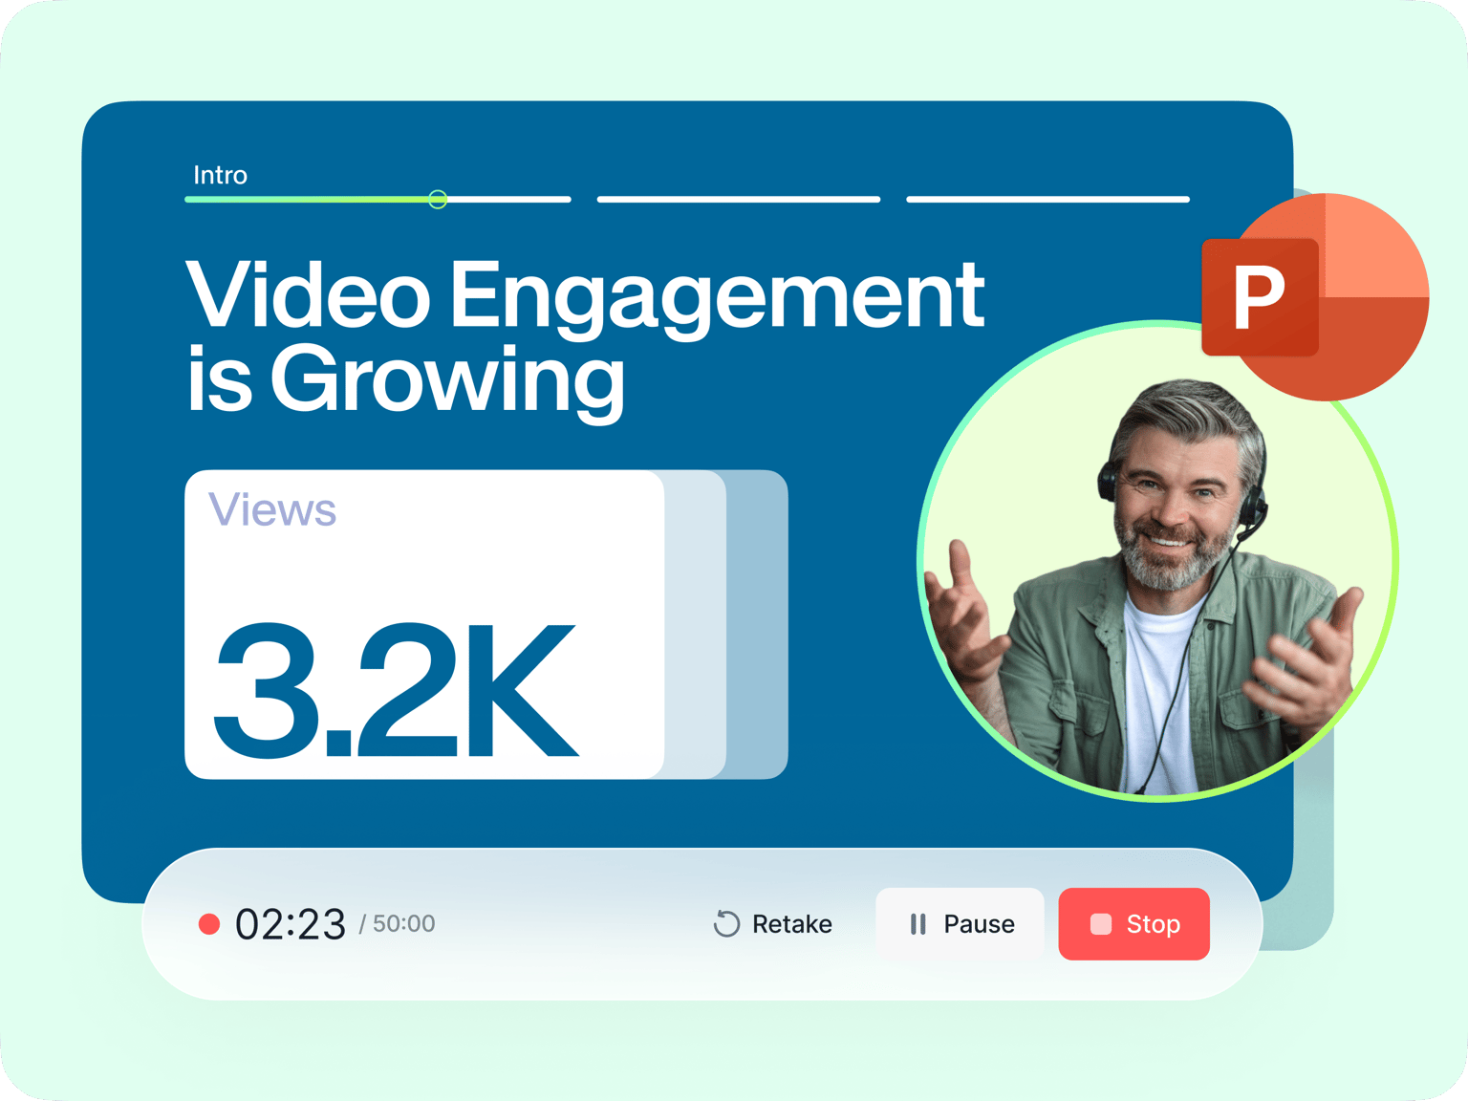Click the large 3.2K number
Image resolution: width=1468 pixels, height=1101 pixels.
(396, 690)
